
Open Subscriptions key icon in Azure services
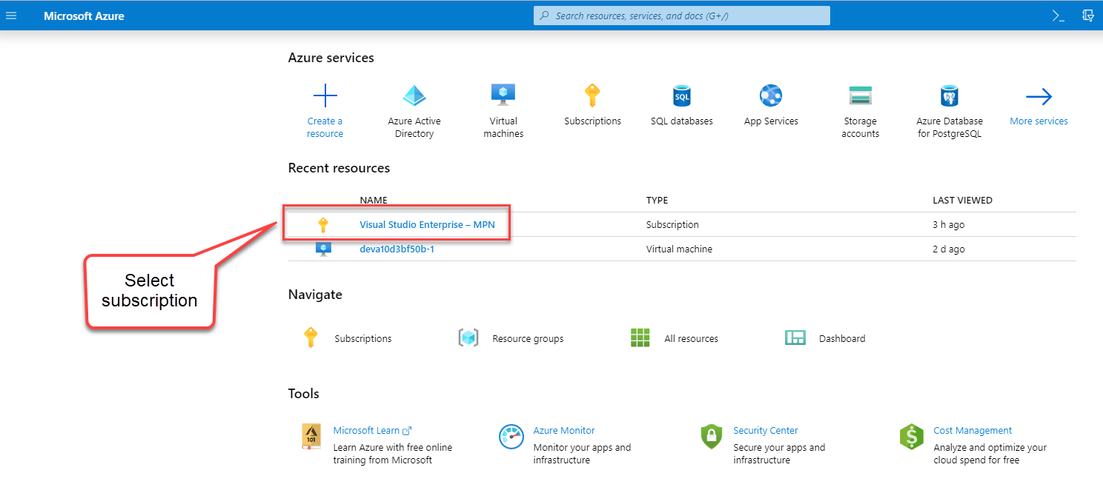click(x=592, y=95)
